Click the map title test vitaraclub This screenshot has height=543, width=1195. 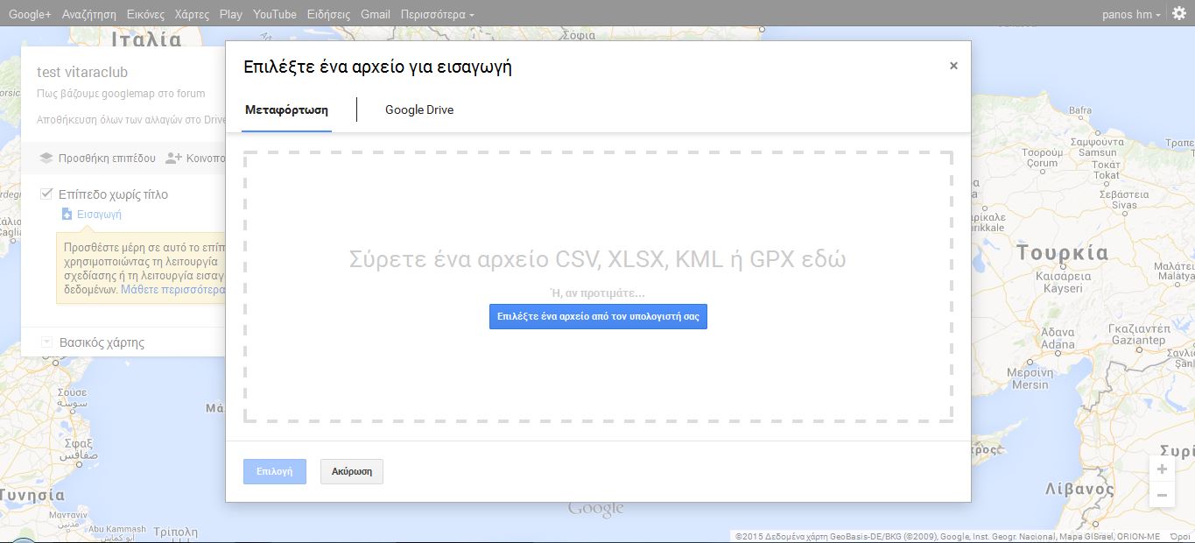click(82, 72)
